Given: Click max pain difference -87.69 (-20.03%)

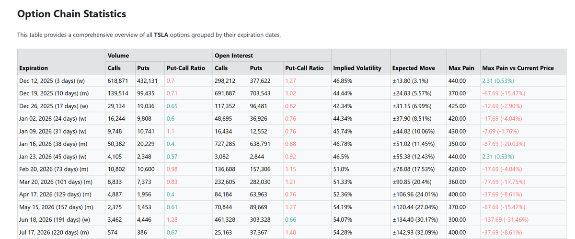Looking at the screenshot, I should tap(504, 144).
